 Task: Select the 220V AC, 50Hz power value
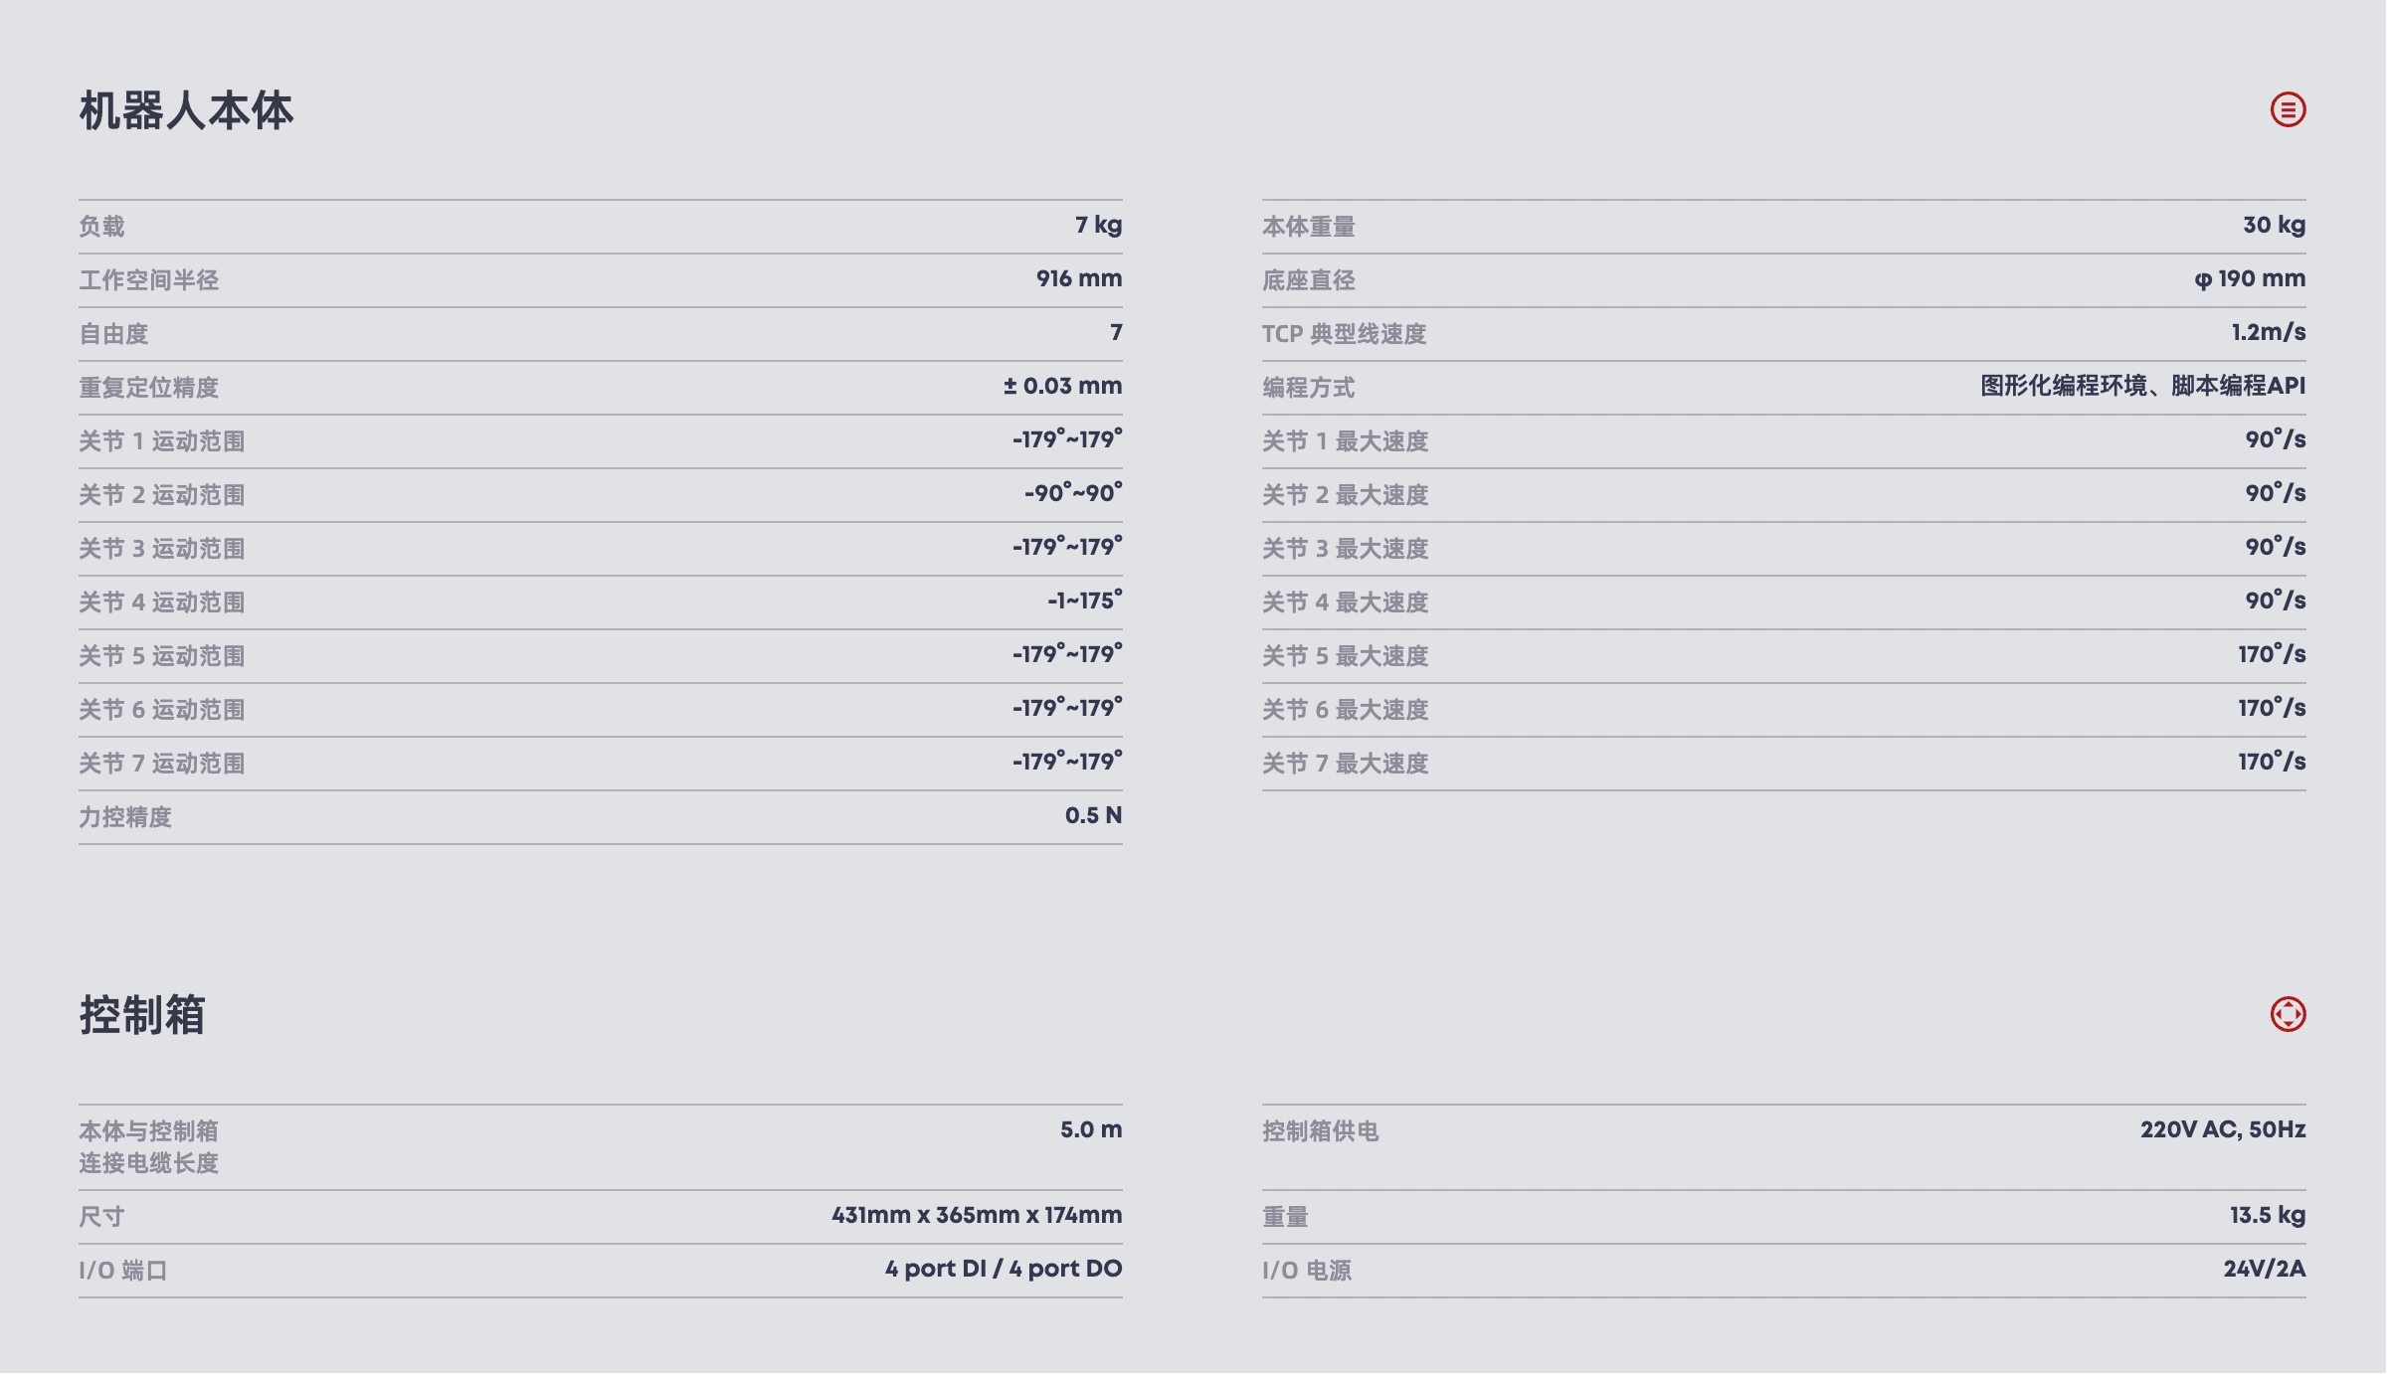2223,1129
